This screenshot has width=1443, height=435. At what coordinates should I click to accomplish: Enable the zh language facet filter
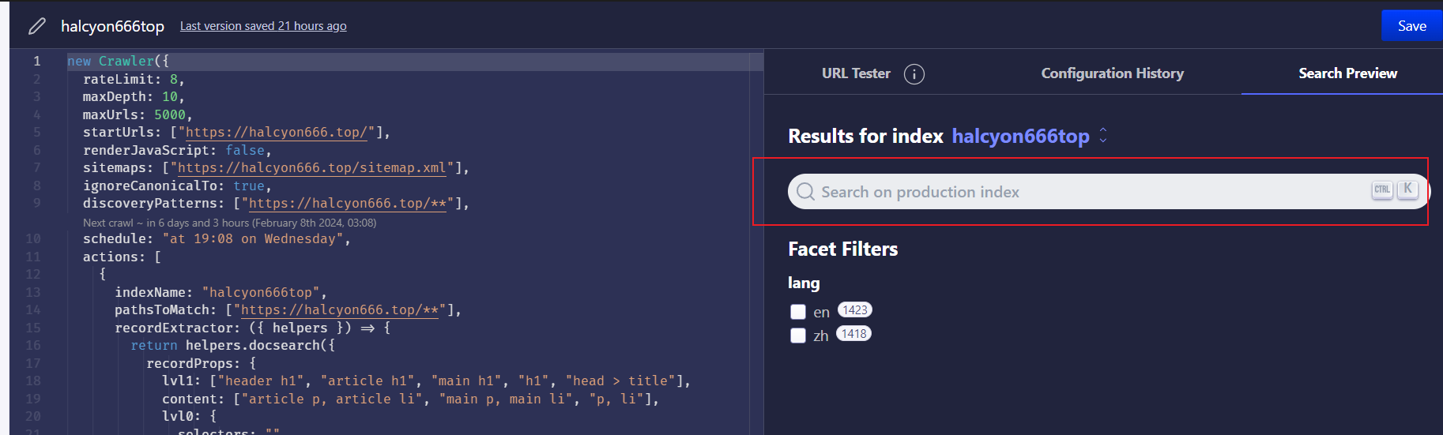(x=798, y=336)
